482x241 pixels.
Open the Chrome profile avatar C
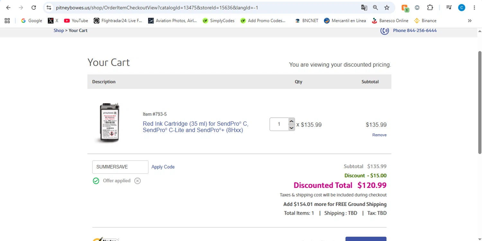coord(462,8)
